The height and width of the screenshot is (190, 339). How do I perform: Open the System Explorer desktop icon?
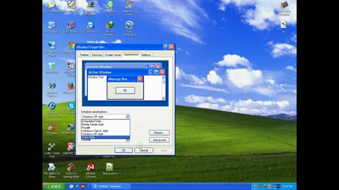91,8
